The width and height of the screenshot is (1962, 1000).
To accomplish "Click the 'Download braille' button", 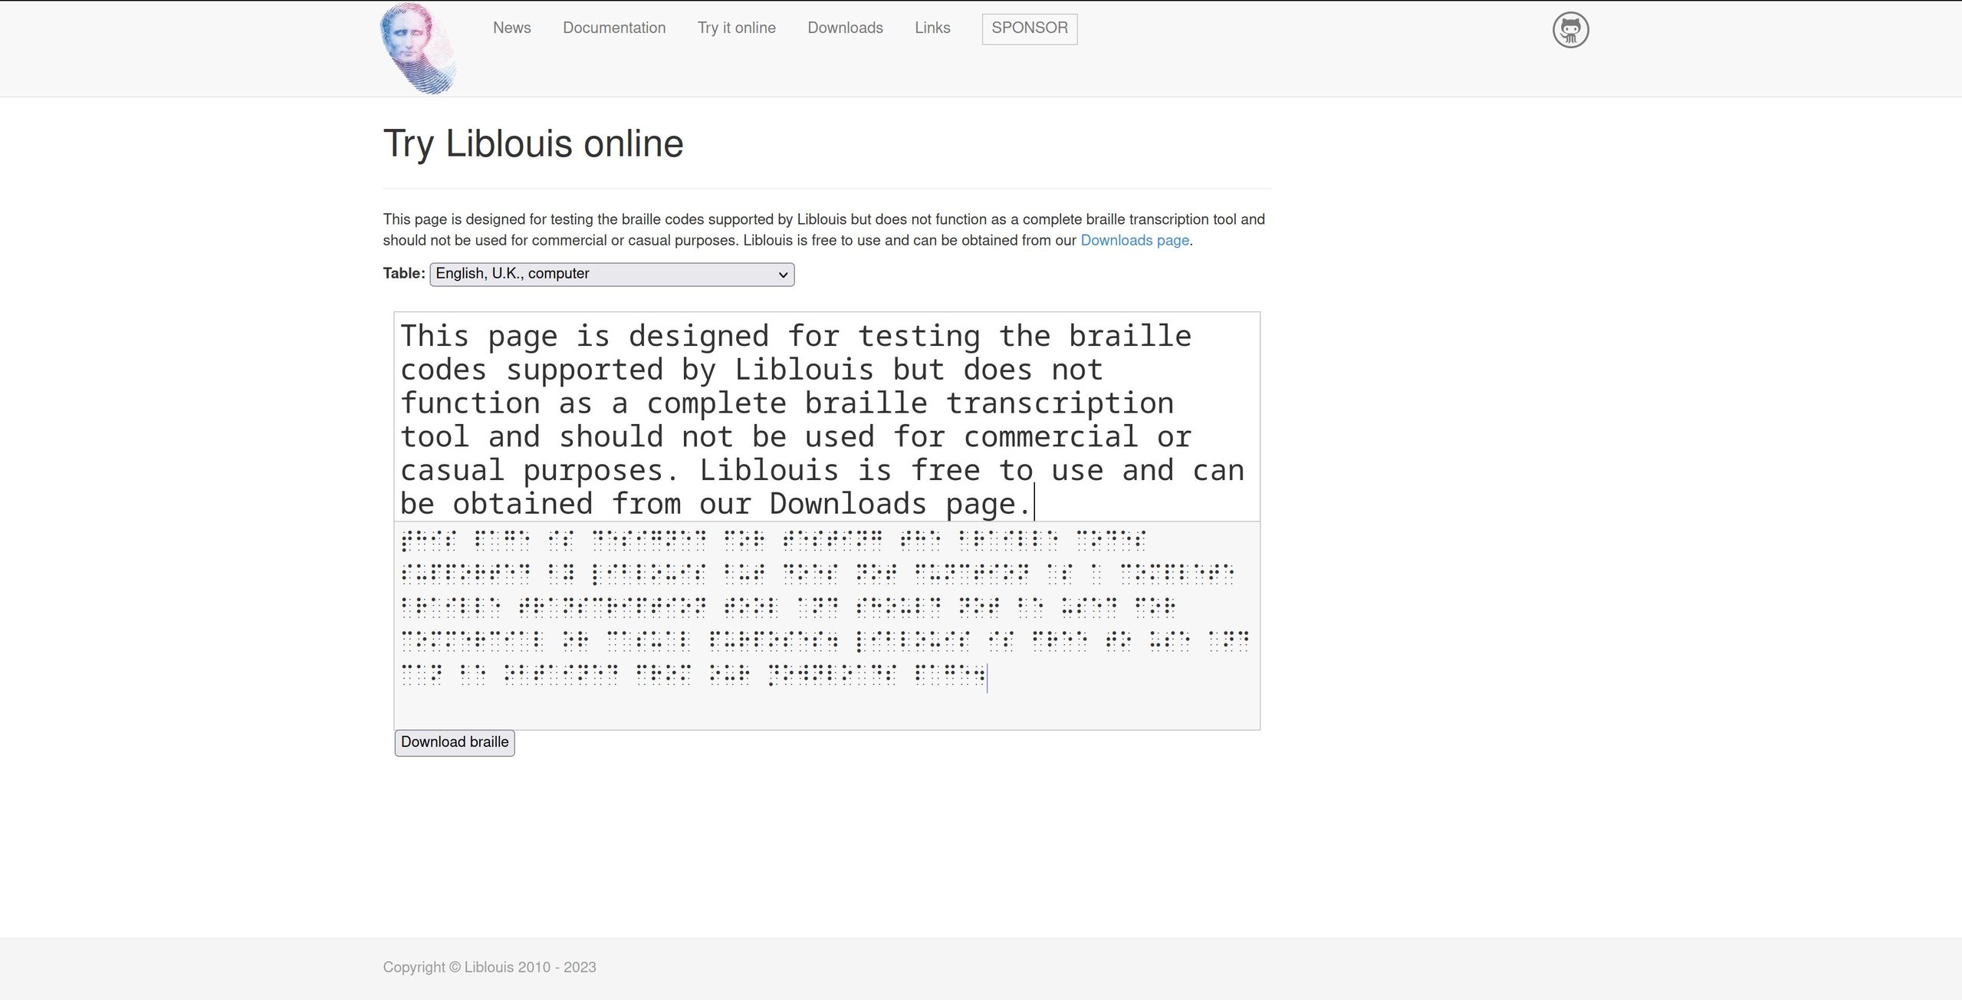I will pos(454,742).
